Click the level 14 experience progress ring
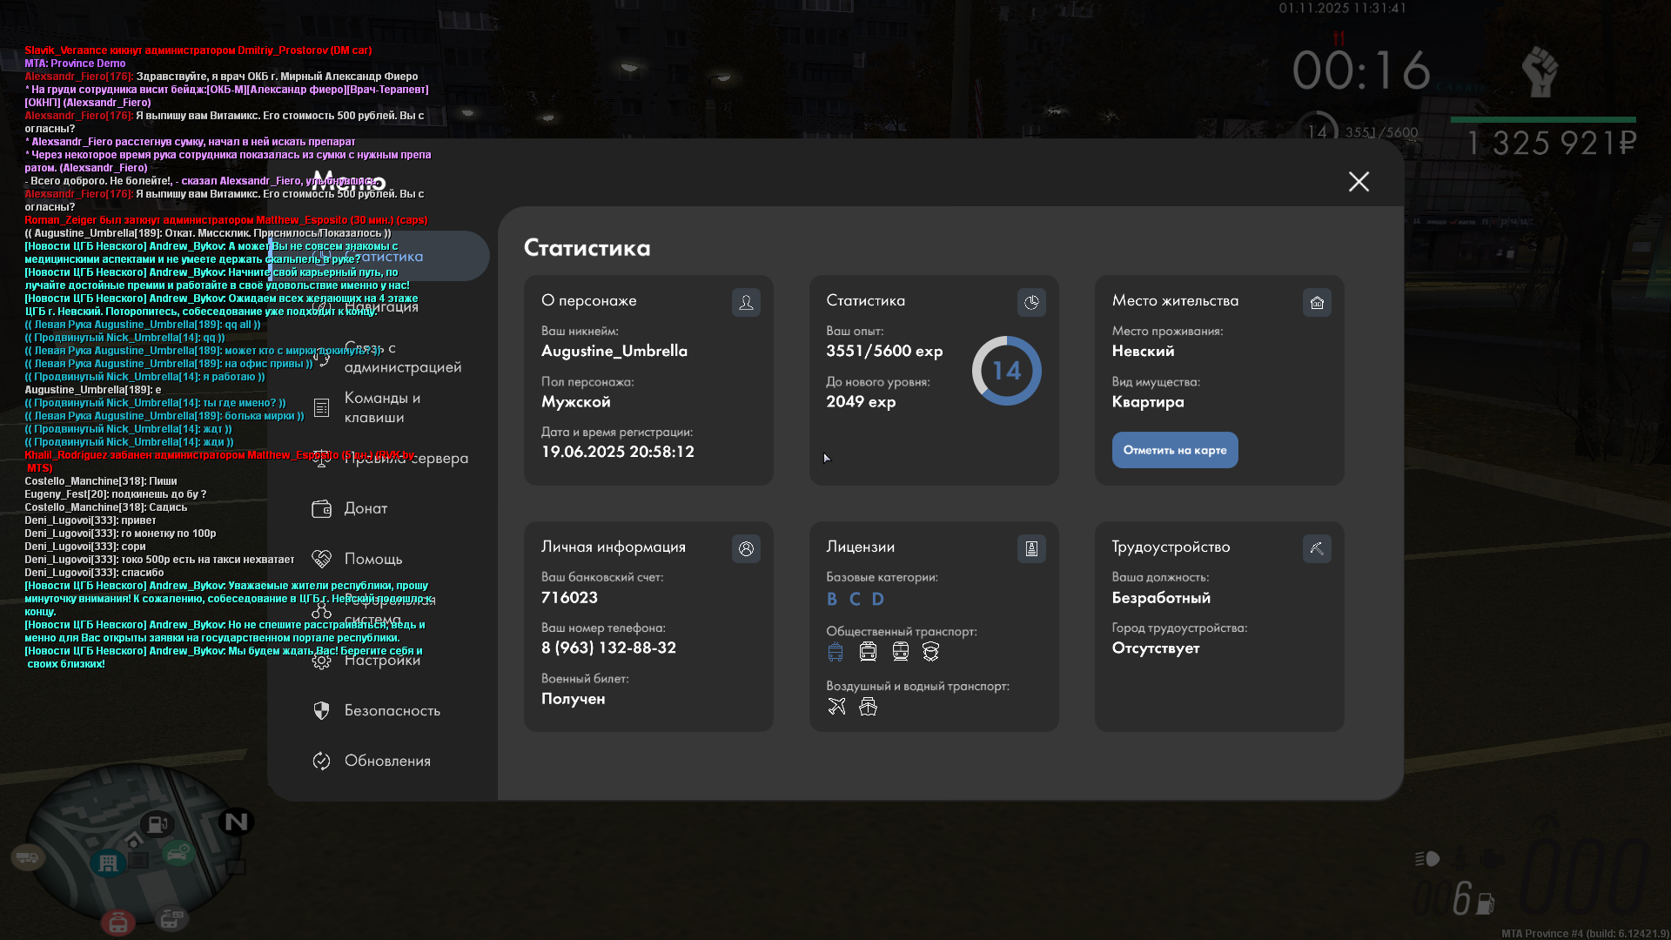 [x=1006, y=371]
